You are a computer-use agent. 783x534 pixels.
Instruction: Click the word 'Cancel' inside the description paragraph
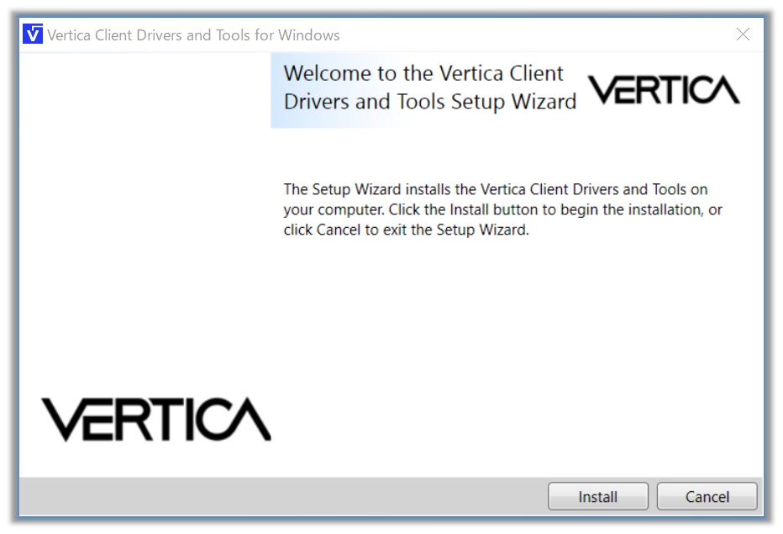point(338,230)
